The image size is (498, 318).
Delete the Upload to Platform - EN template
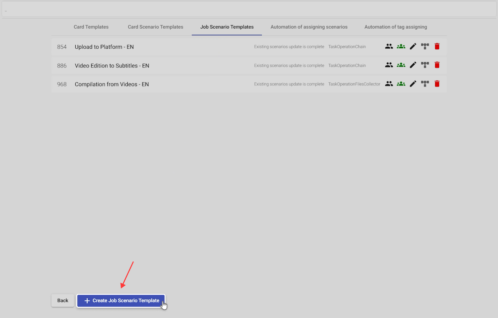437,46
